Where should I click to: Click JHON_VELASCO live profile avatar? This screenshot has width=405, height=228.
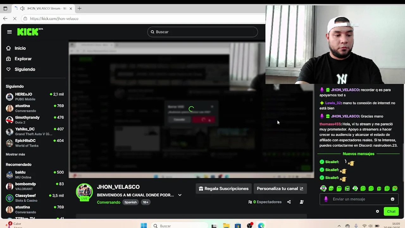pyautogui.click(x=84, y=192)
